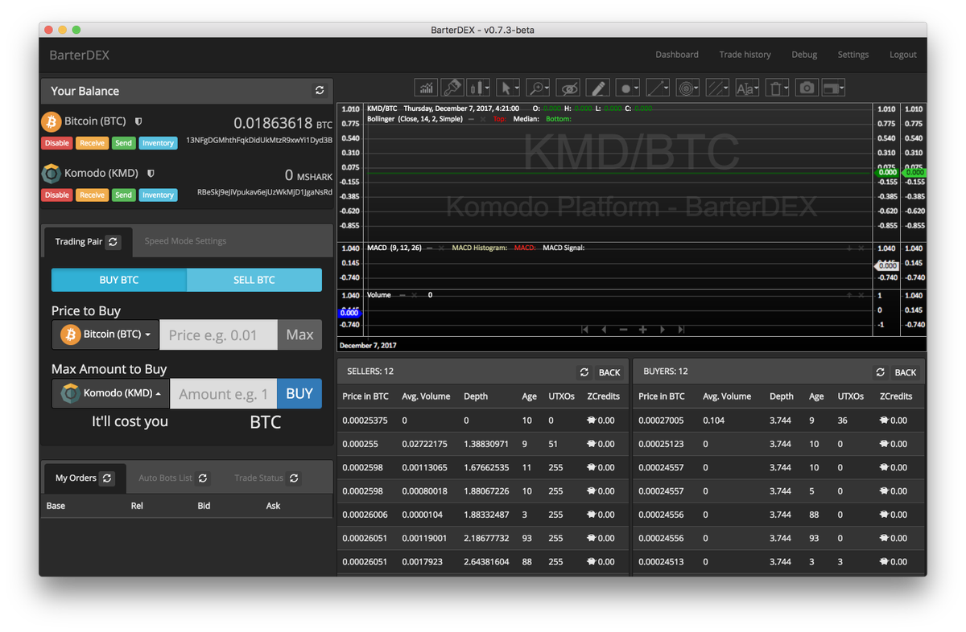Toggle drawings visibility eye icon

click(568, 88)
